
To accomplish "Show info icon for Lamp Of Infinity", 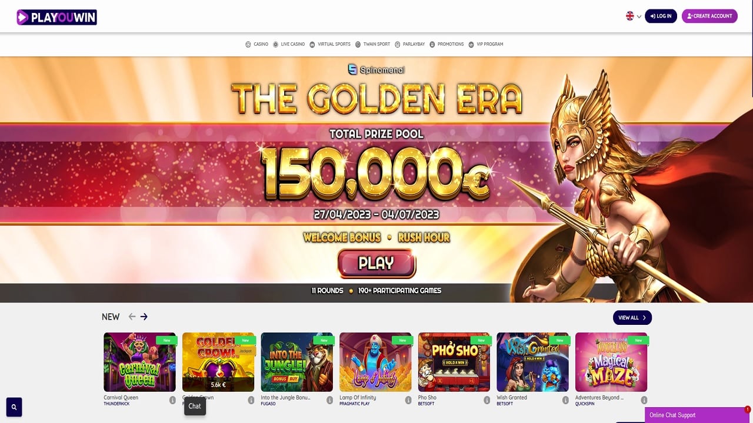I will (x=408, y=400).
